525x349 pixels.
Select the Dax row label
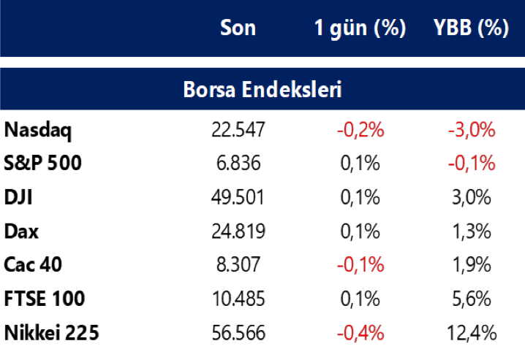click(21, 231)
